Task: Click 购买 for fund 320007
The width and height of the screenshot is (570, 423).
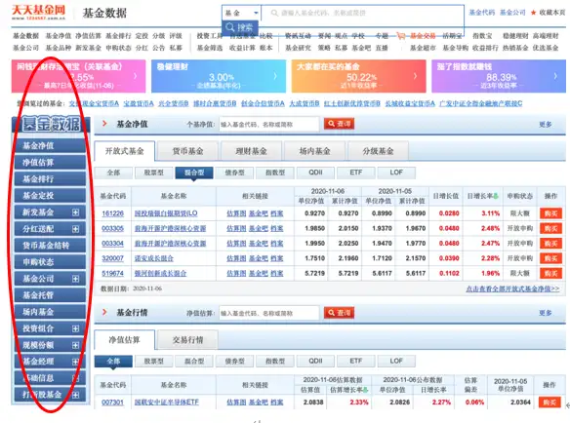Action: (x=551, y=258)
